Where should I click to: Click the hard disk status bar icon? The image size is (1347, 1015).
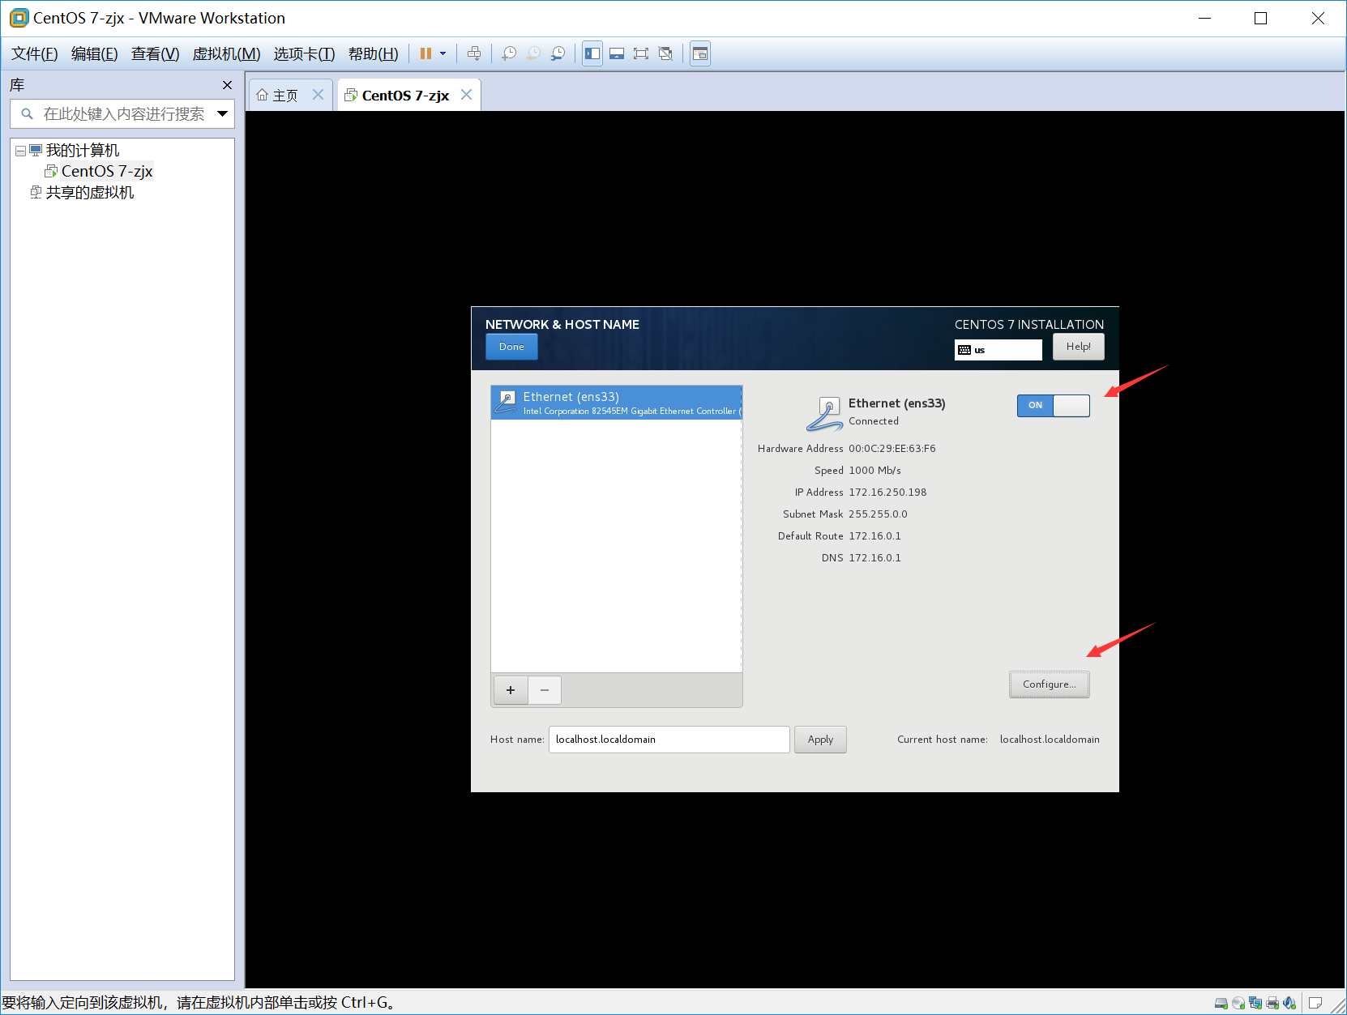(x=1221, y=1003)
